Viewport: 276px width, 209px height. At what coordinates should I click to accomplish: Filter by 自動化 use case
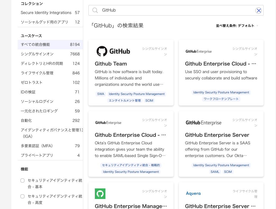[x=50, y=121]
